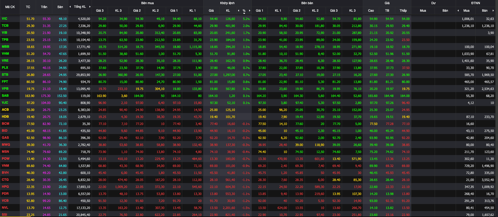
Task: Click STB total volume 29,853,90
Action: click(83, 75)
